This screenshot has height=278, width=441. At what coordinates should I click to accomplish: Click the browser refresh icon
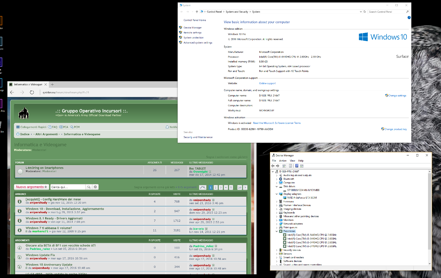click(32, 92)
